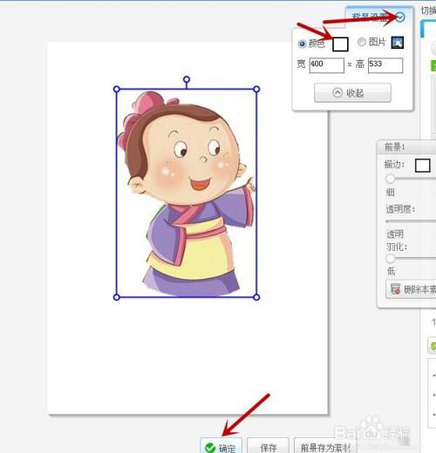This screenshot has height=453, width=436.
Task: Click the 保存 save button
Action: click(268, 446)
